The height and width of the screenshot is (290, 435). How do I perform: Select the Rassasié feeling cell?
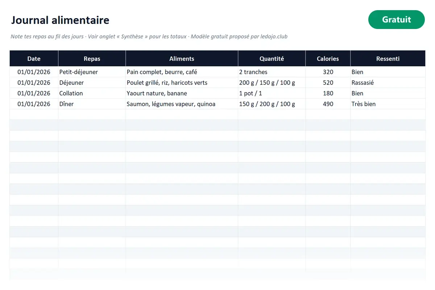point(388,83)
